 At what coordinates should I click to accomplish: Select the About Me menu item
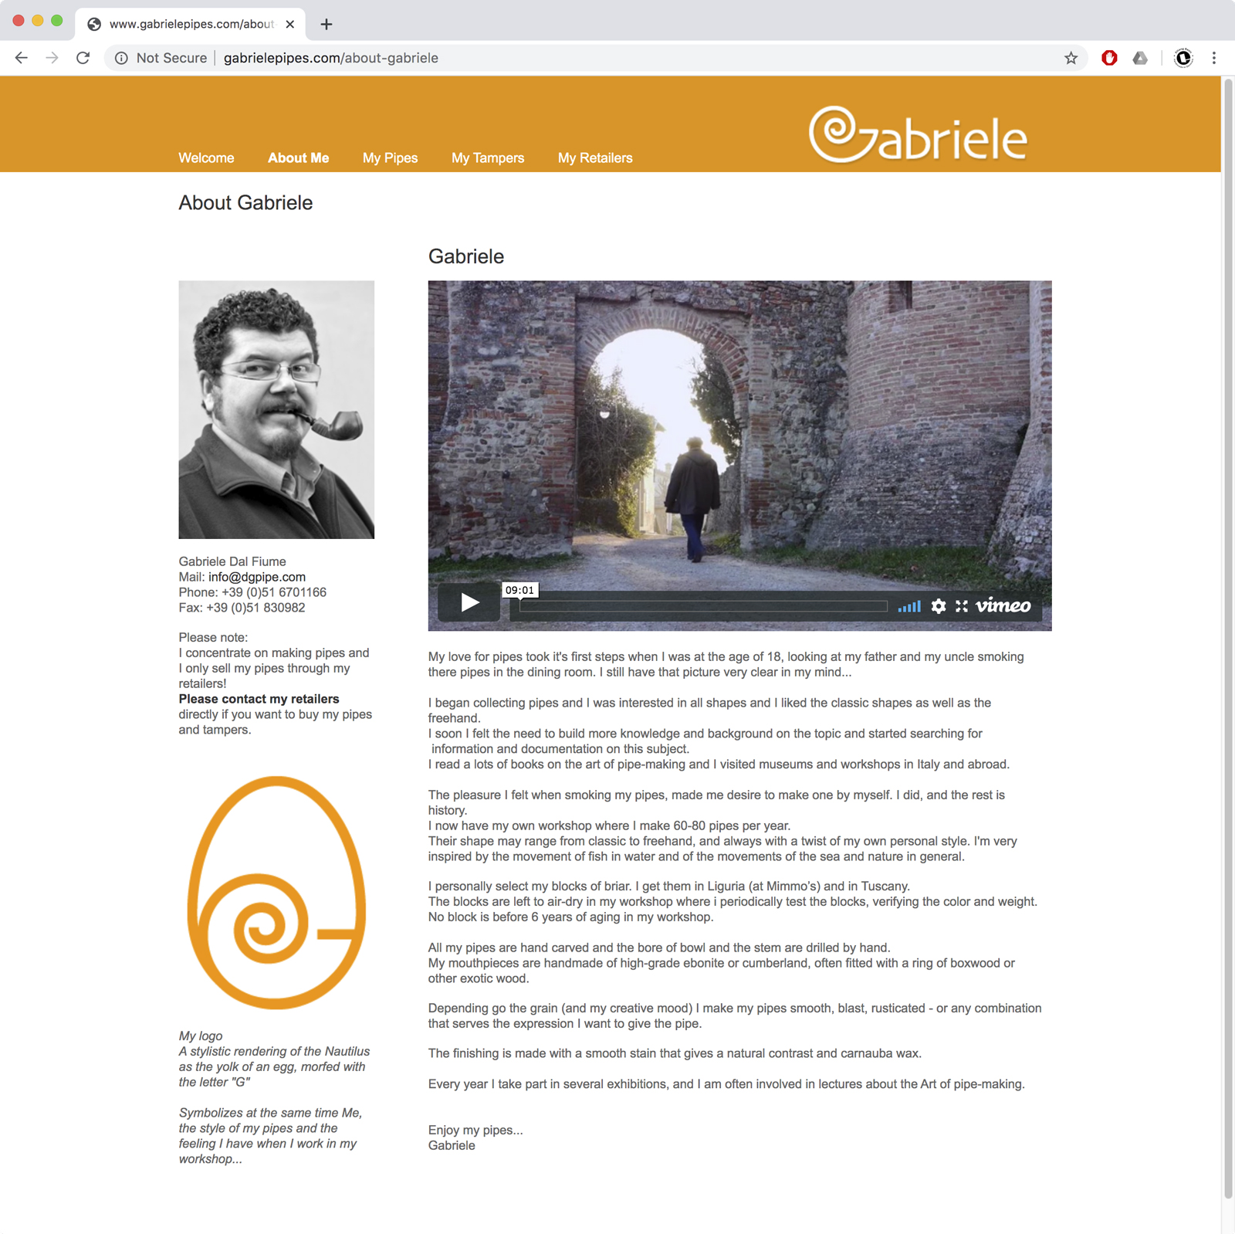click(299, 158)
